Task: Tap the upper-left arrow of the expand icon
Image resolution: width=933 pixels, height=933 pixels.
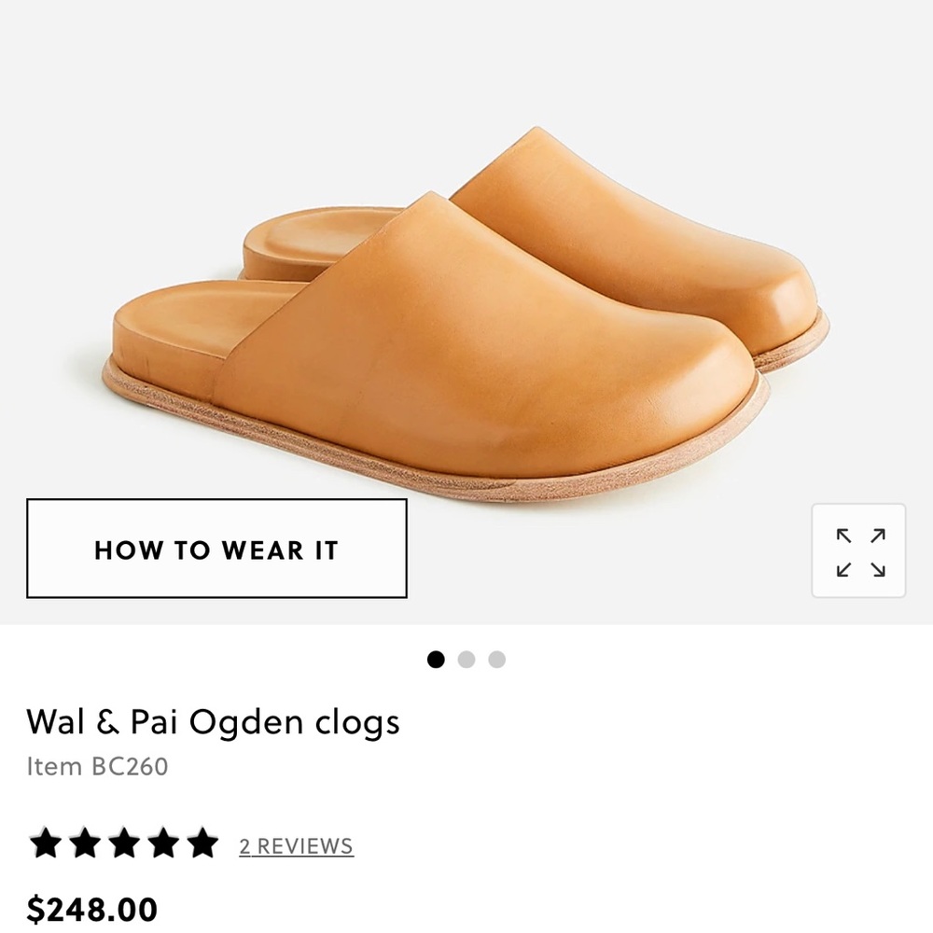Action: pos(842,534)
